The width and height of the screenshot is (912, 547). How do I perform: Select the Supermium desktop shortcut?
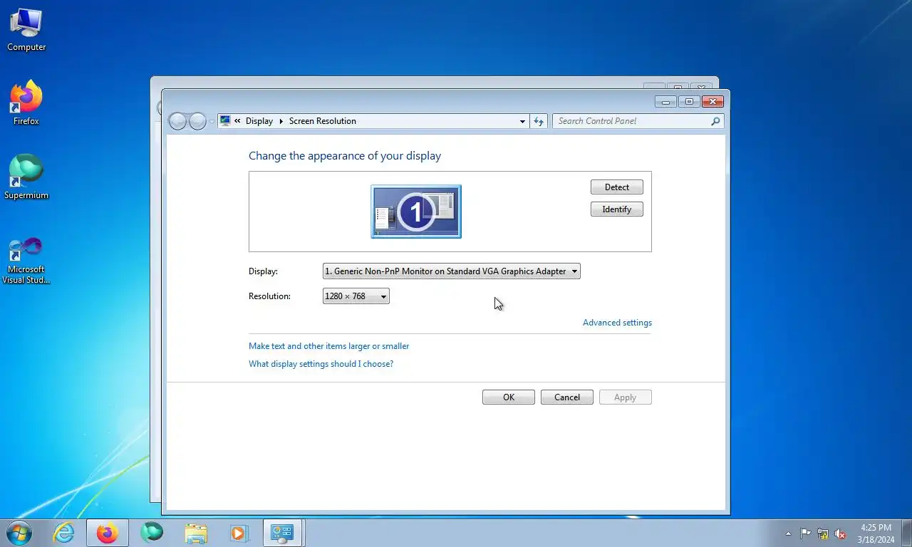[26, 177]
